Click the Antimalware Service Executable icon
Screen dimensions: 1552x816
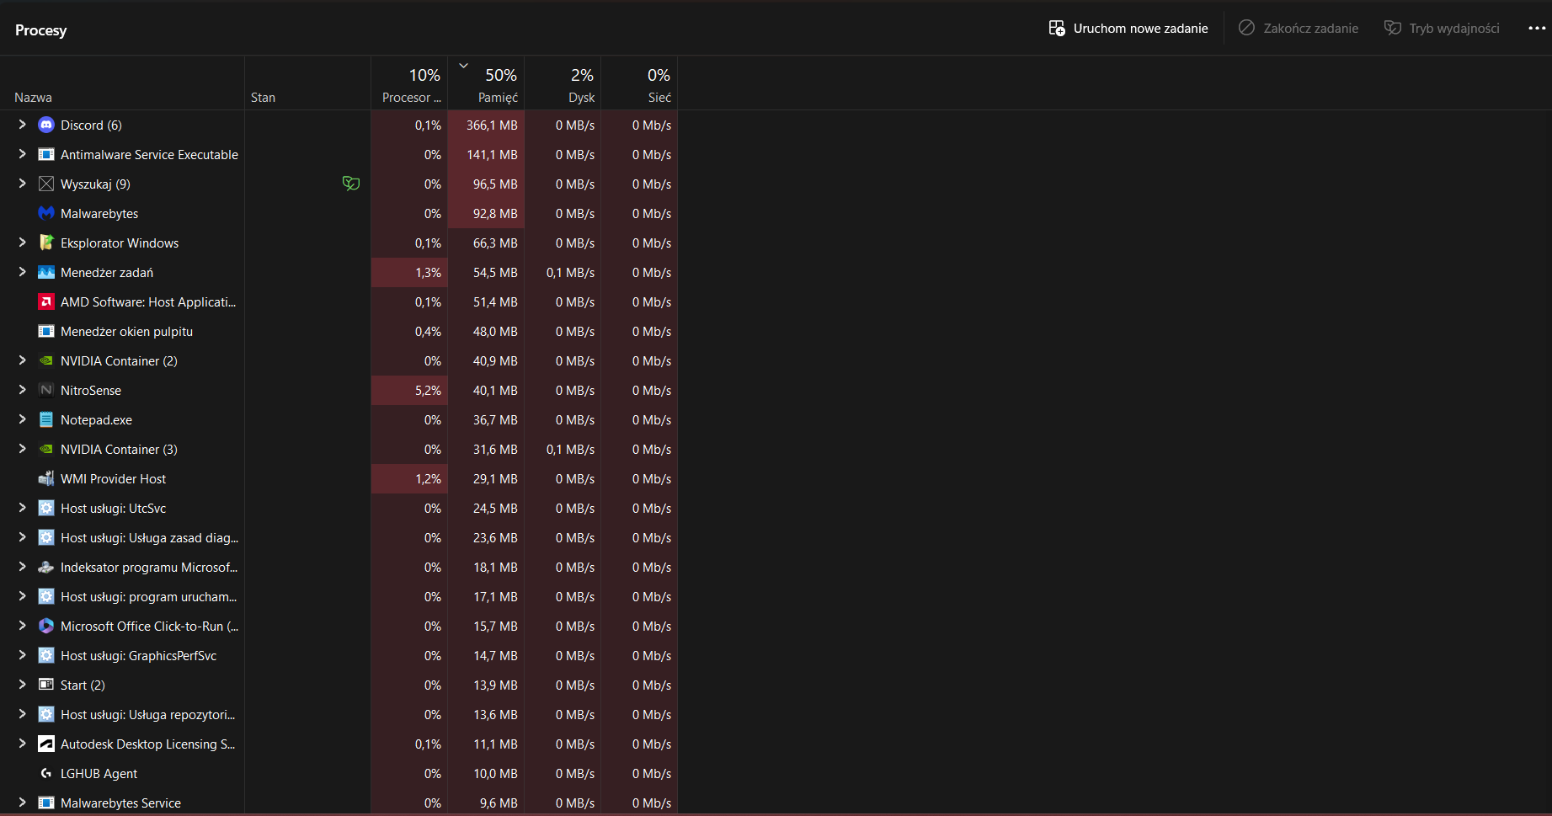point(46,154)
